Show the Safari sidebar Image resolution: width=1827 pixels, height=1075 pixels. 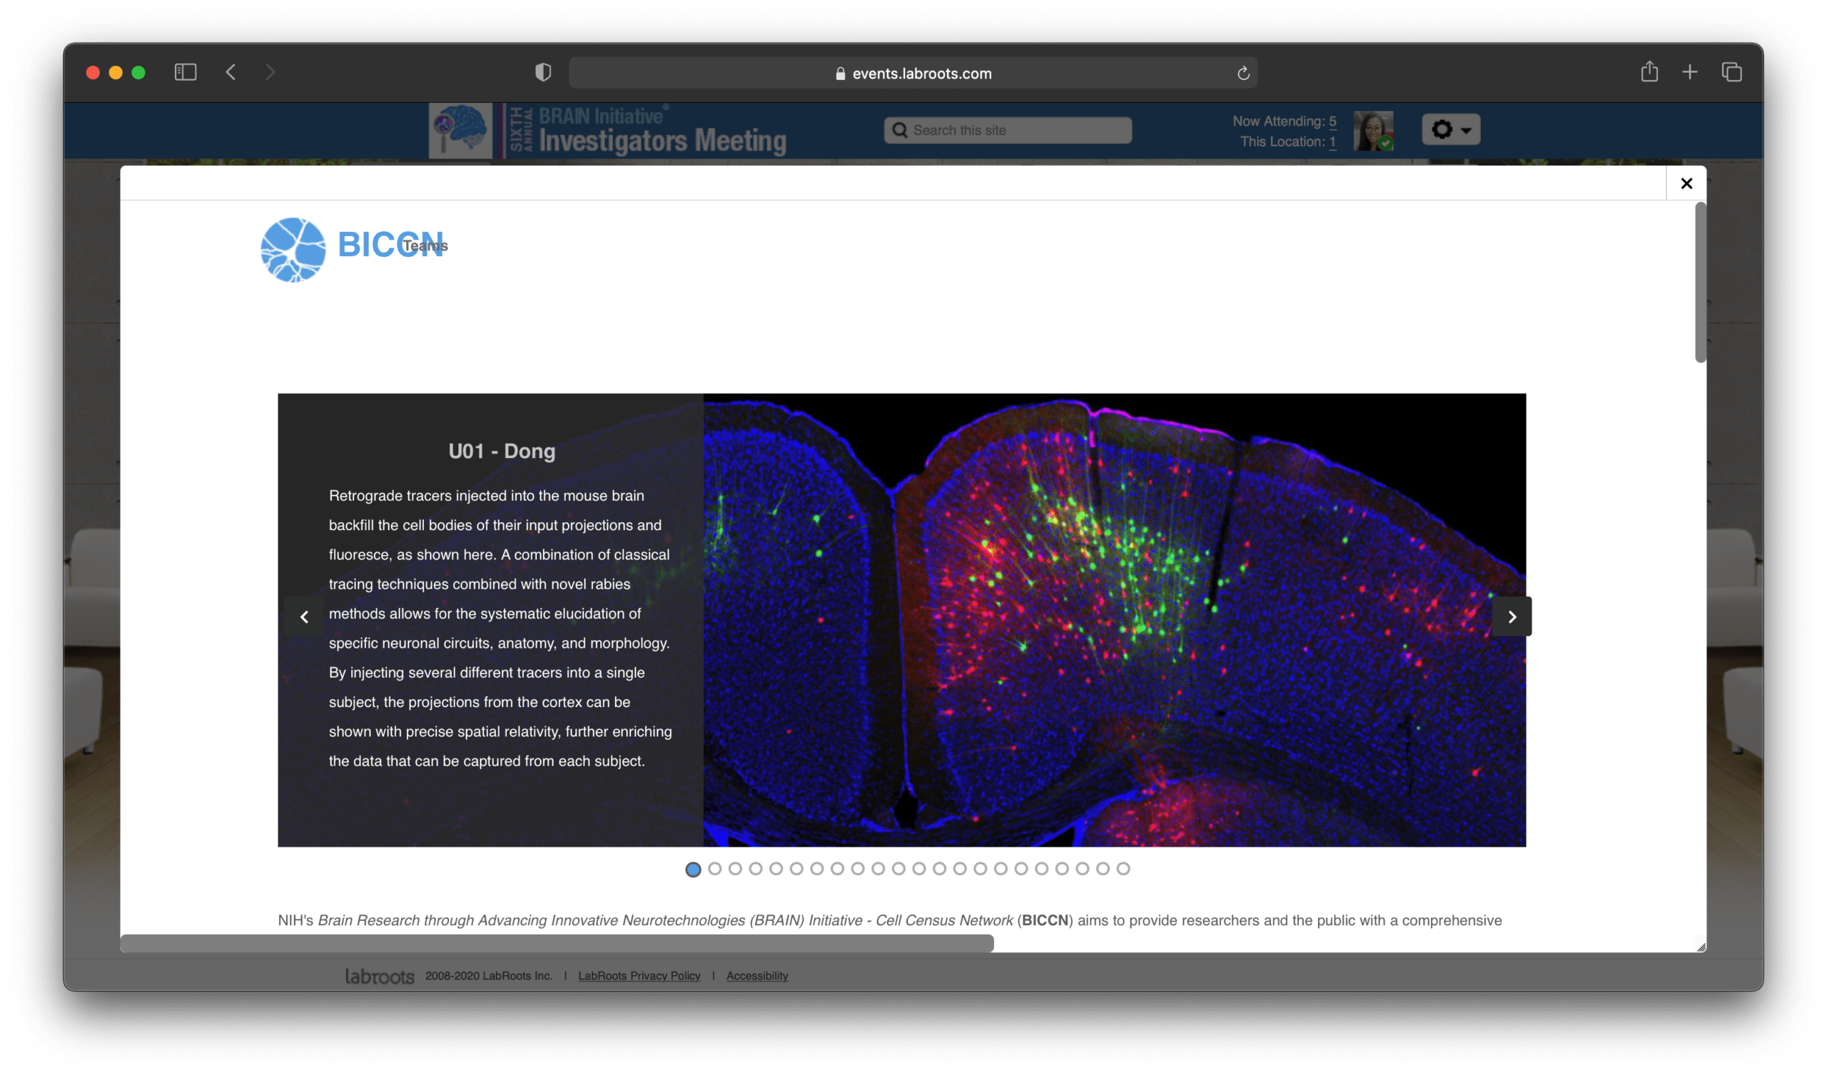tap(186, 72)
